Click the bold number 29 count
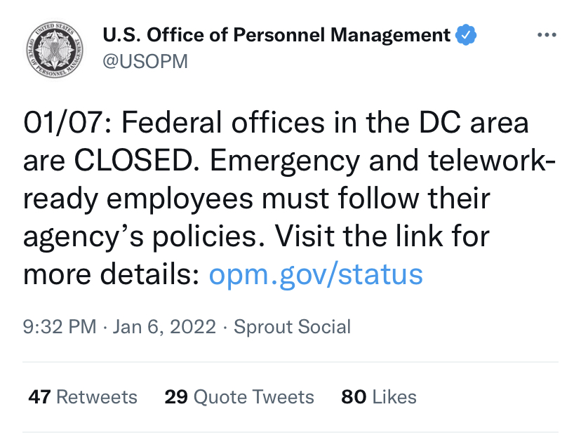Screen dimensions: 581x435 176,397
